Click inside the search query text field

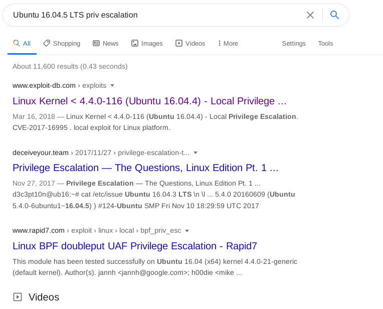150,15
